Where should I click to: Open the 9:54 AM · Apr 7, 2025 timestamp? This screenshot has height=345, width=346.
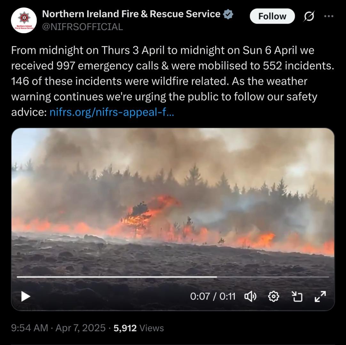[x=59, y=328]
